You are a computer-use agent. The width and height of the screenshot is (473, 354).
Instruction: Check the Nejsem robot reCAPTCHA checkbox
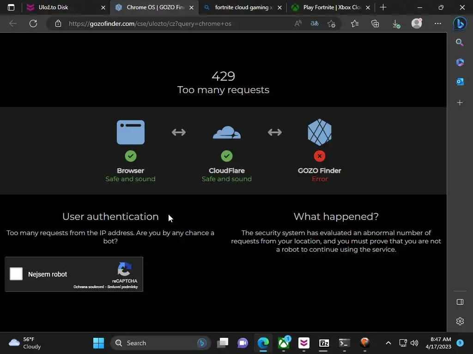click(16, 274)
